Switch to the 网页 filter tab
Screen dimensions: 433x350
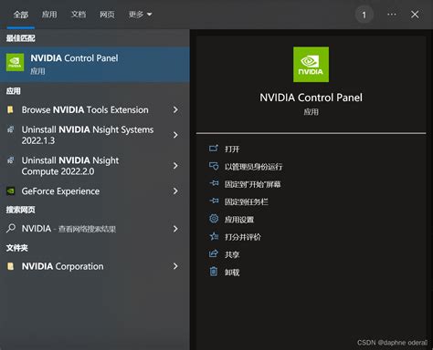coord(107,15)
